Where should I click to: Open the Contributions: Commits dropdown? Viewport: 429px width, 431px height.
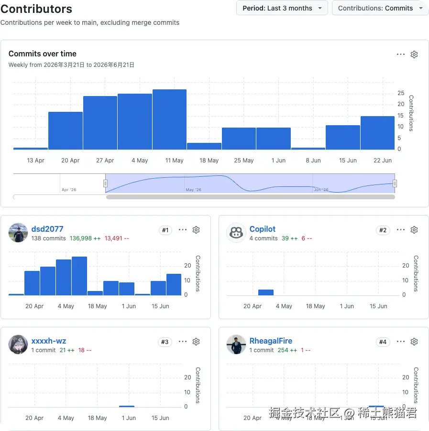click(380, 8)
